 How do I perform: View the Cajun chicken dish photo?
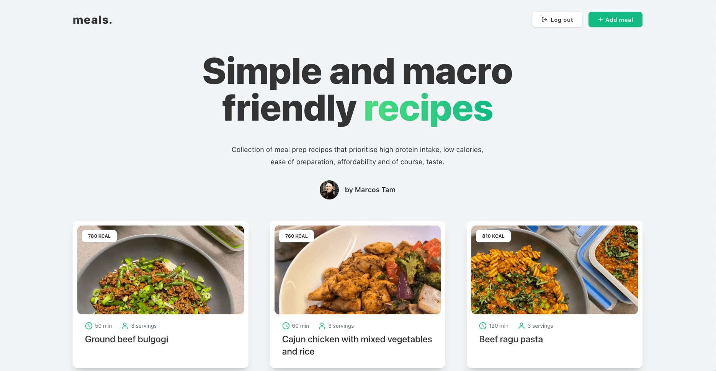(358, 270)
